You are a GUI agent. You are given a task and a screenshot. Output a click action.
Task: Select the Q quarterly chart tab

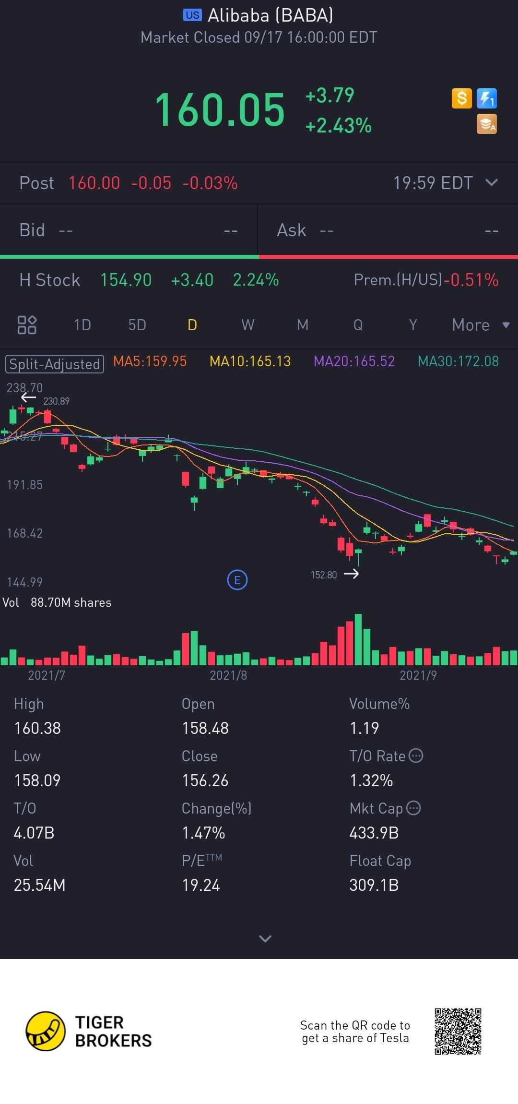(x=358, y=325)
